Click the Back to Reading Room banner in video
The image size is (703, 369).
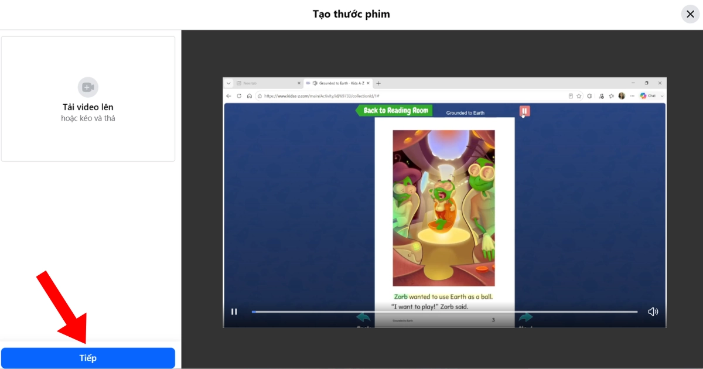pyautogui.click(x=394, y=110)
